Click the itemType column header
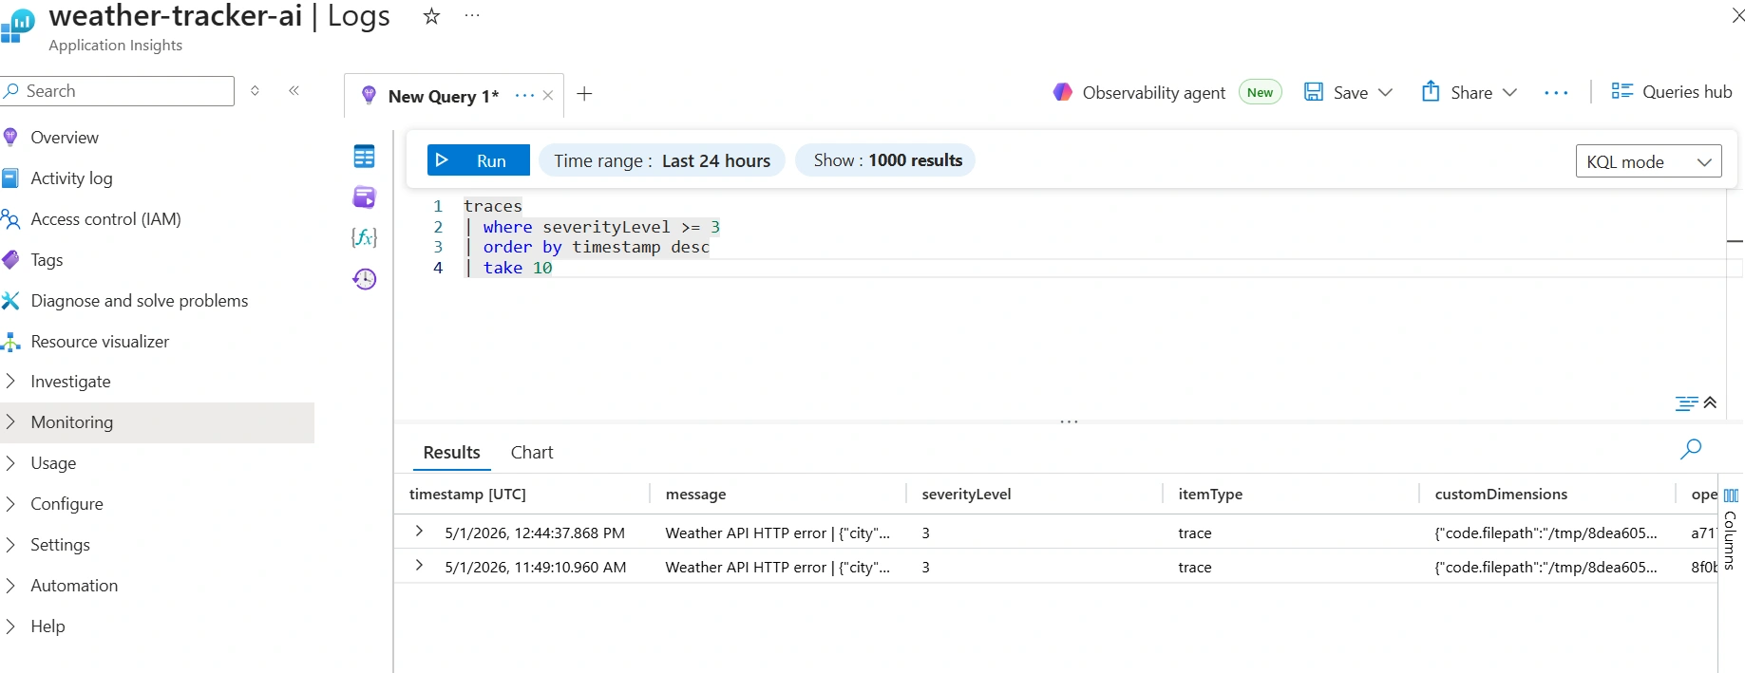1745x673 pixels. point(1210,495)
